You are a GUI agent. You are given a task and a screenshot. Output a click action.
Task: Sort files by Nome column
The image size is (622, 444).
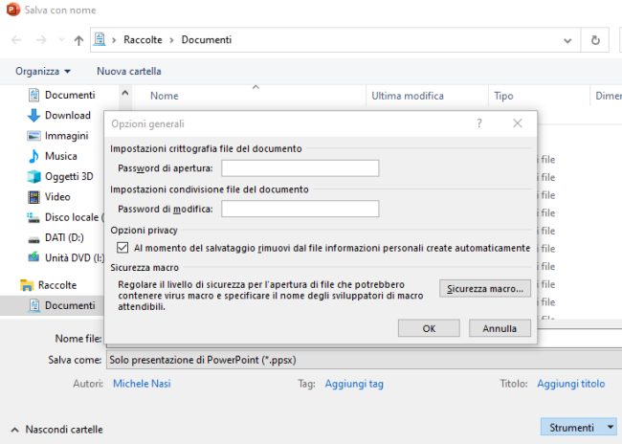[165, 96]
